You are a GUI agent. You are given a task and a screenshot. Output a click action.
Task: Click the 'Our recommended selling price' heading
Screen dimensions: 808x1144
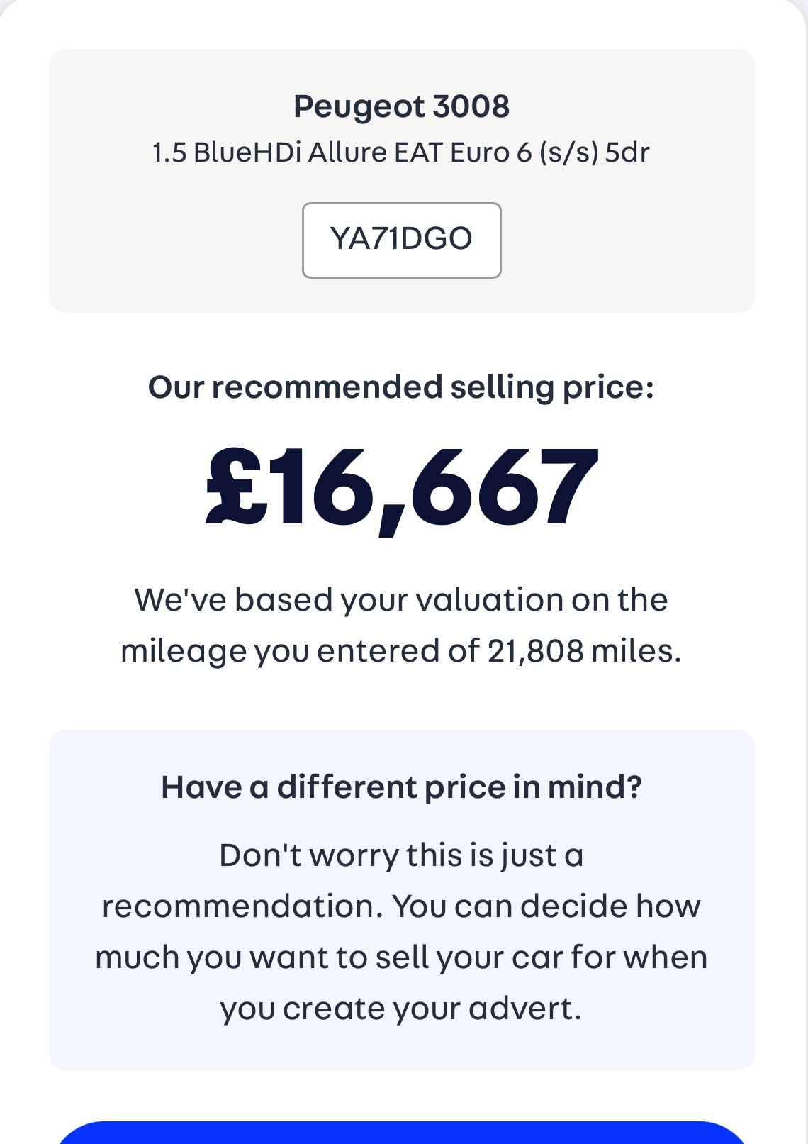point(401,387)
